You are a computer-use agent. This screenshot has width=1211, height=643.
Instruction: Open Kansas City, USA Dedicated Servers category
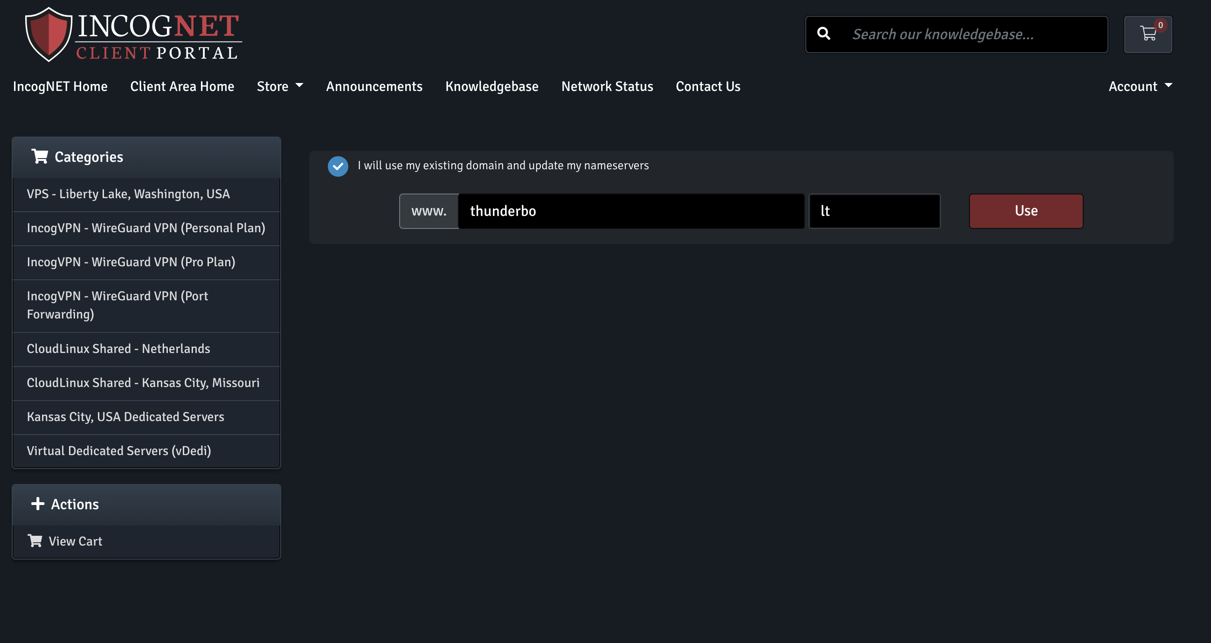(146, 417)
